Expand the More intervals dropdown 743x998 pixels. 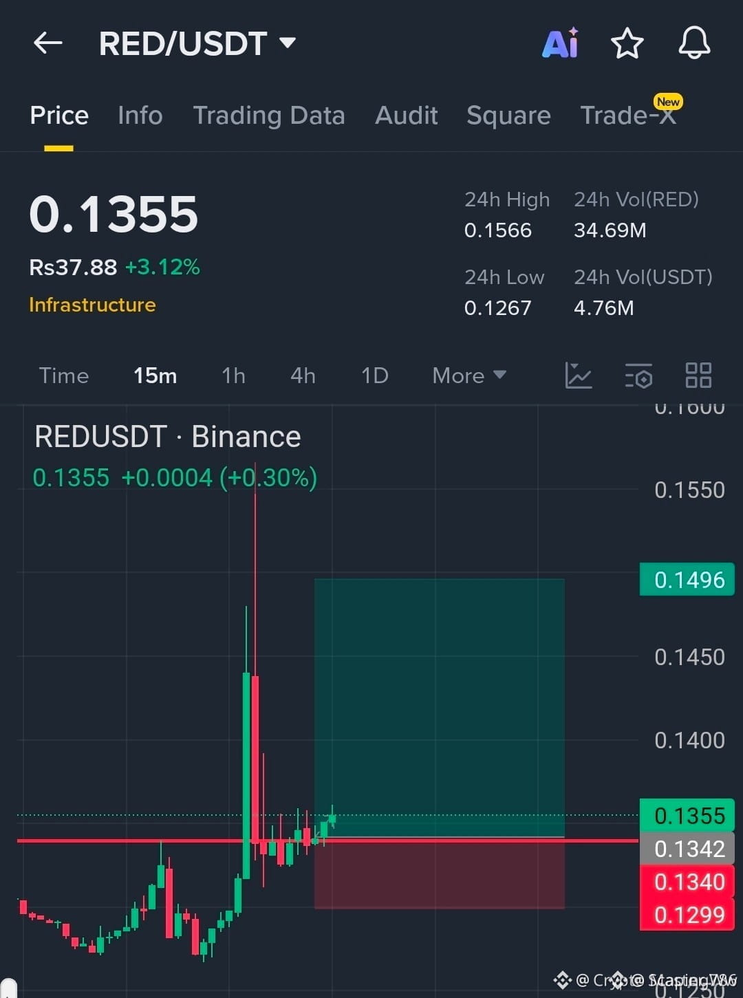[x=469, y=376]
